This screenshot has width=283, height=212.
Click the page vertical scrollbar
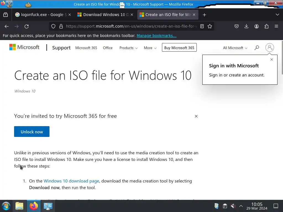click(282, 58)
